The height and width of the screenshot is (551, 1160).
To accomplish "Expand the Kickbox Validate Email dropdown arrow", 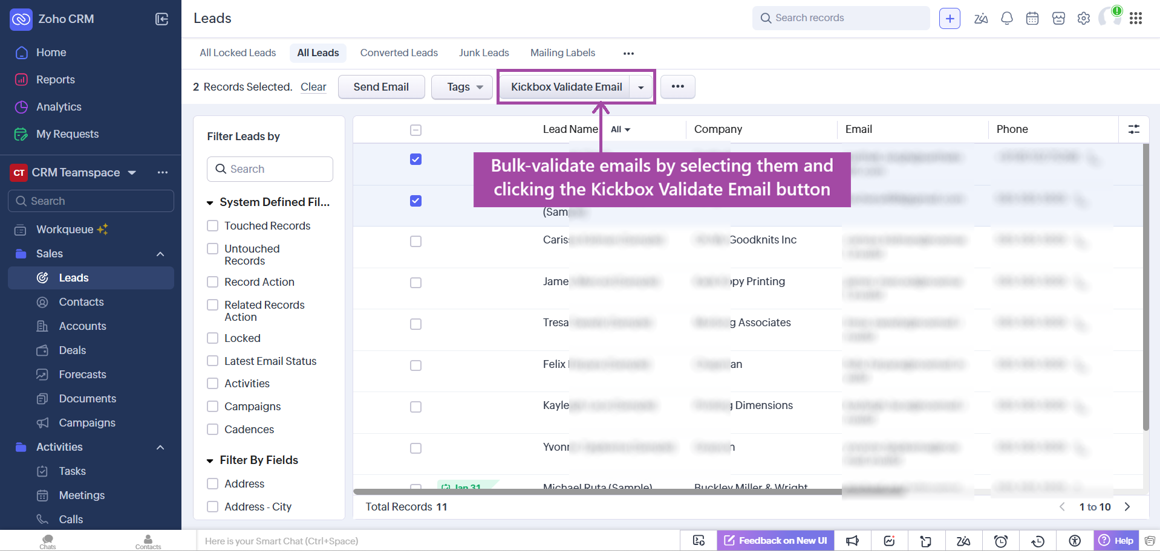I will pyautogui.click(x=641, y=88).
